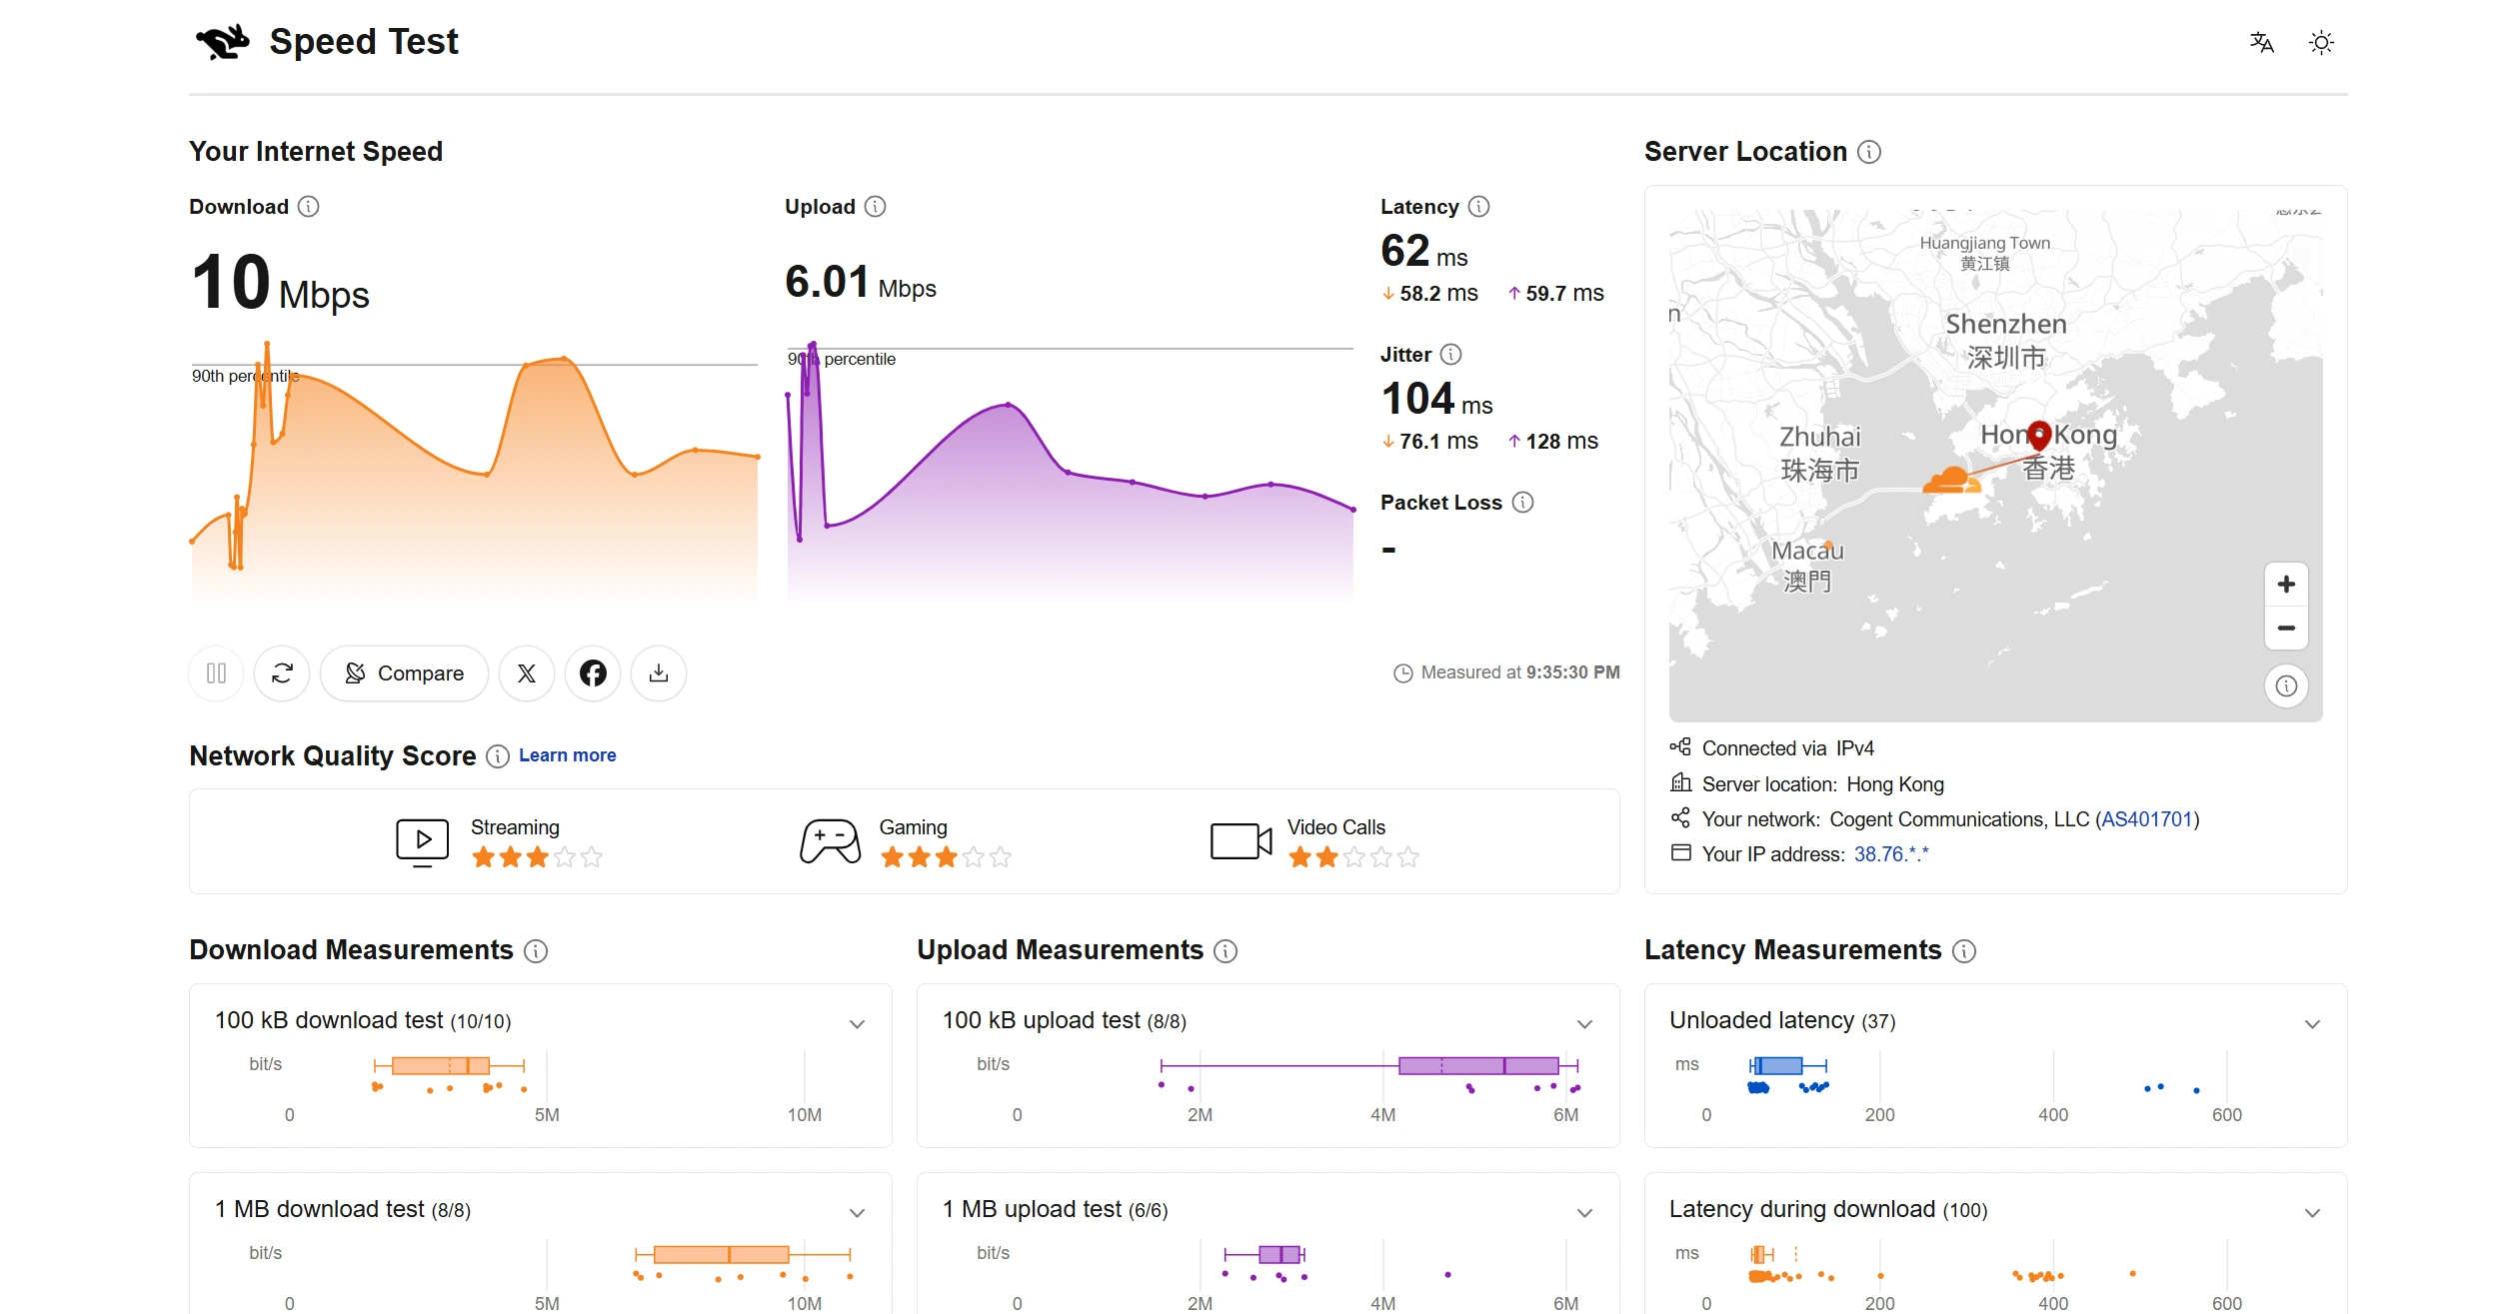
Task: Share results on Facebook
Action: tap(593, 673)
